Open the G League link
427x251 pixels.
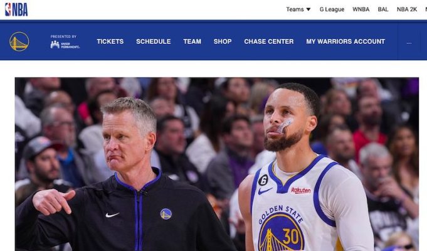tap(332, 9)
